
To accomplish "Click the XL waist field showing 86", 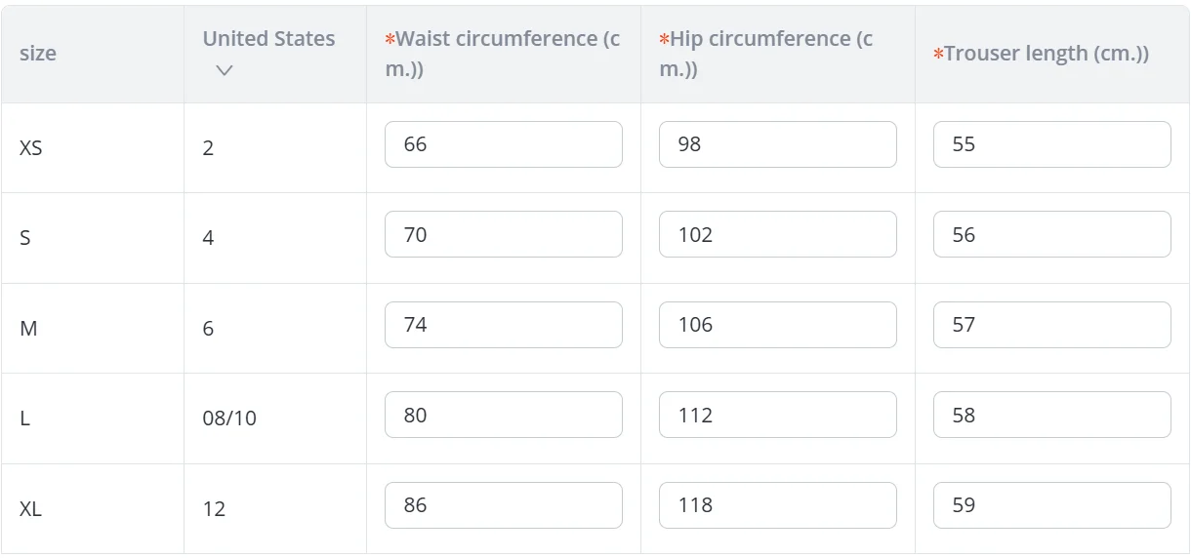I will click(x=503, y=505).
